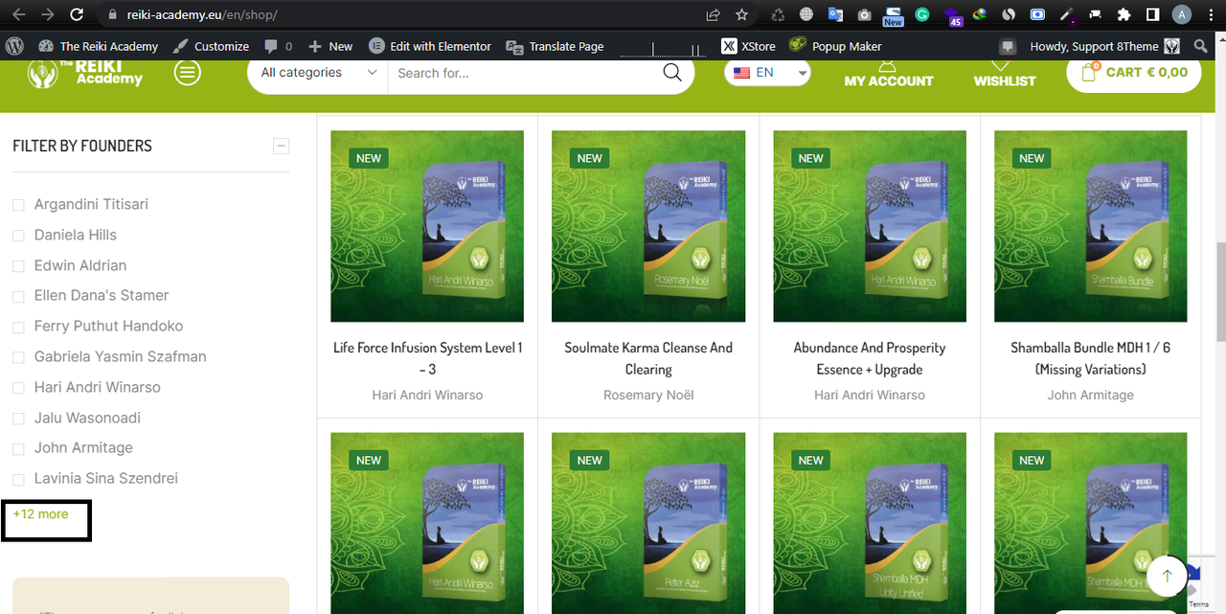The width and height of the screenshot is (1226, 614).
Task: Click the scroll-to-top arrow button
Action: 1167,576
